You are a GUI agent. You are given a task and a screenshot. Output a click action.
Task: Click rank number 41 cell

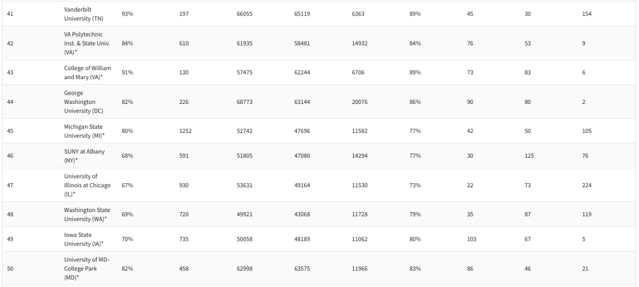[x=10, y=14]
